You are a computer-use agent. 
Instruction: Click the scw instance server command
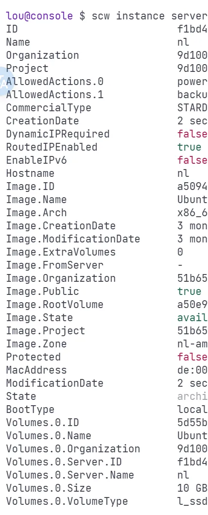tap(150, 16)
